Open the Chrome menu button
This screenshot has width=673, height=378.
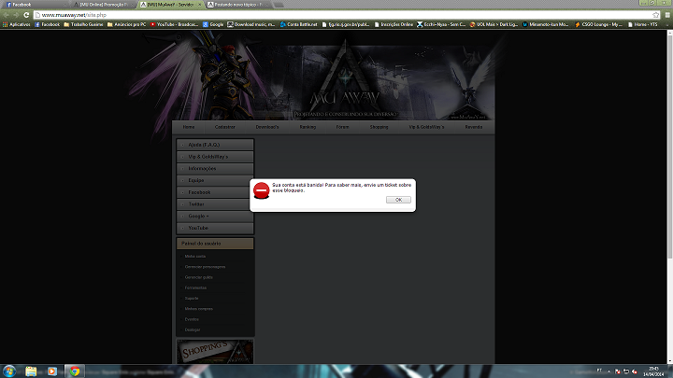(665, 15)
